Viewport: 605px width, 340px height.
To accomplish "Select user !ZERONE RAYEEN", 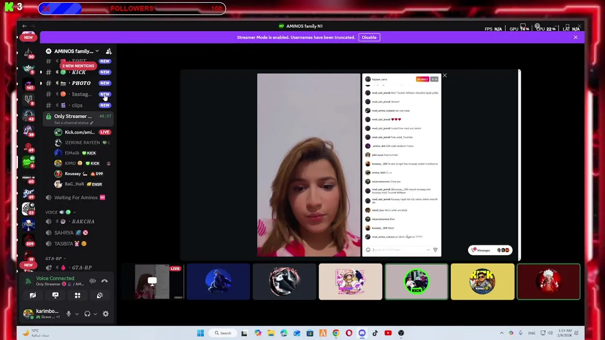I will 82,143.
